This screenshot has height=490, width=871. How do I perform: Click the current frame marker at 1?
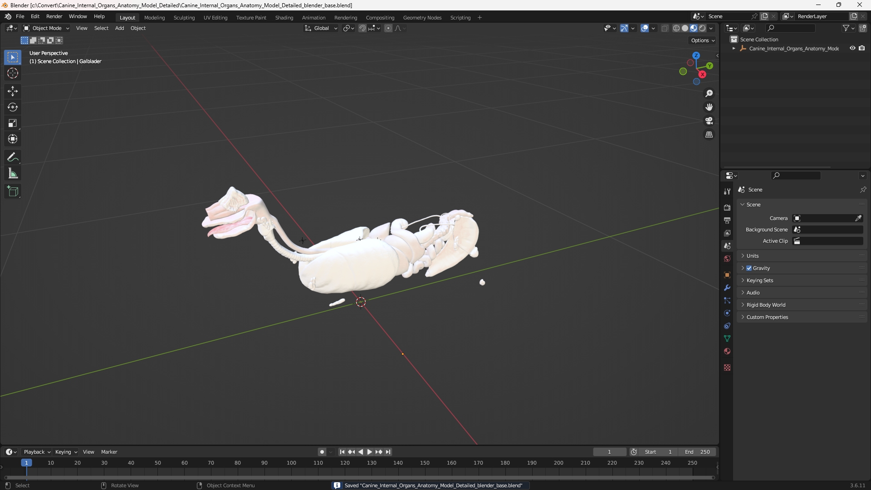coord(26,463)
